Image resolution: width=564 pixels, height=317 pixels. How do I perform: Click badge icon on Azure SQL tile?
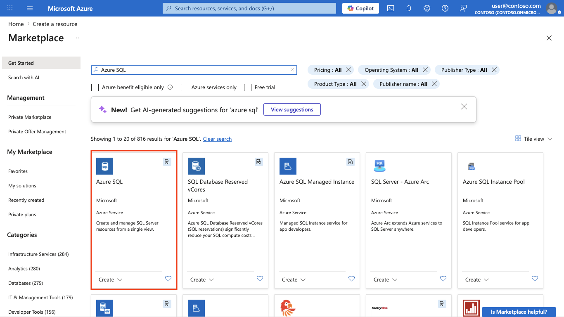pos(167,162)
